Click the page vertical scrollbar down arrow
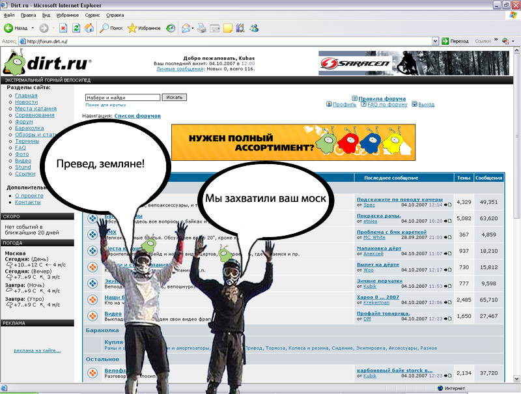521x394 pixels. pyautogui.click(x=516, y=379)
